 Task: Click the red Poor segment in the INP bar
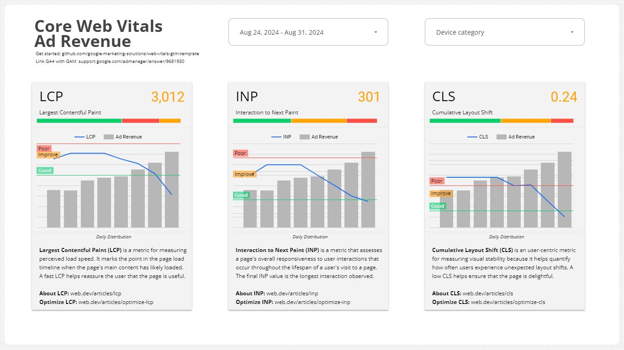click(x=362, y=120)
